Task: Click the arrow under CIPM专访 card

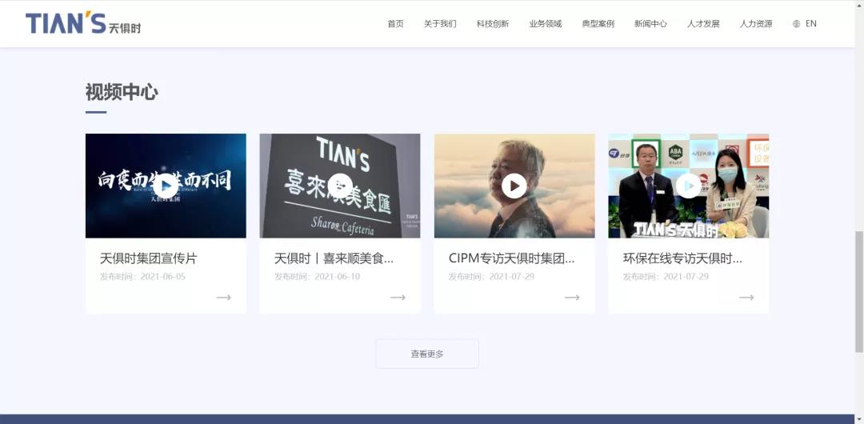Action: (x=572, y=298)
